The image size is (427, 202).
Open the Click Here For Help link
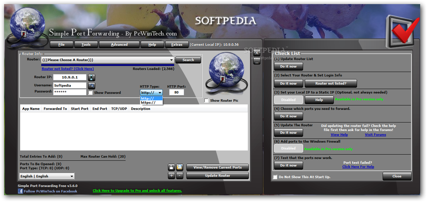(x=358, y=167)
